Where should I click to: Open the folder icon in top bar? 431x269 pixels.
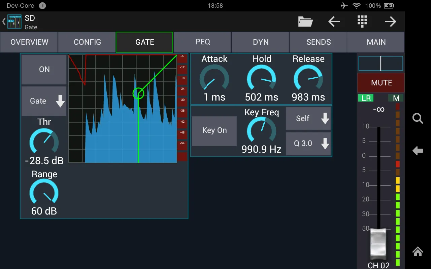pos(305,22)
